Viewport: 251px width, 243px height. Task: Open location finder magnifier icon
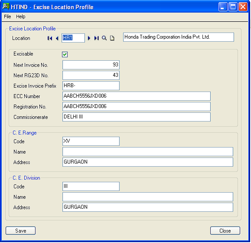(104, 38)
